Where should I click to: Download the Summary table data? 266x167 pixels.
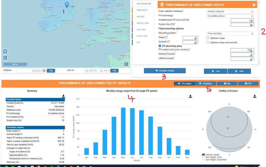(63, 96)
